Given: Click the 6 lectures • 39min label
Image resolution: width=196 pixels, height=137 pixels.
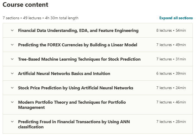Looking at the screenshot, I should [171, 74].
